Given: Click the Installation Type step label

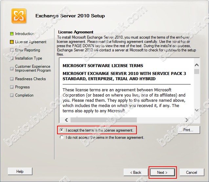Looking at the screenshot, I should tap(29, 58).
